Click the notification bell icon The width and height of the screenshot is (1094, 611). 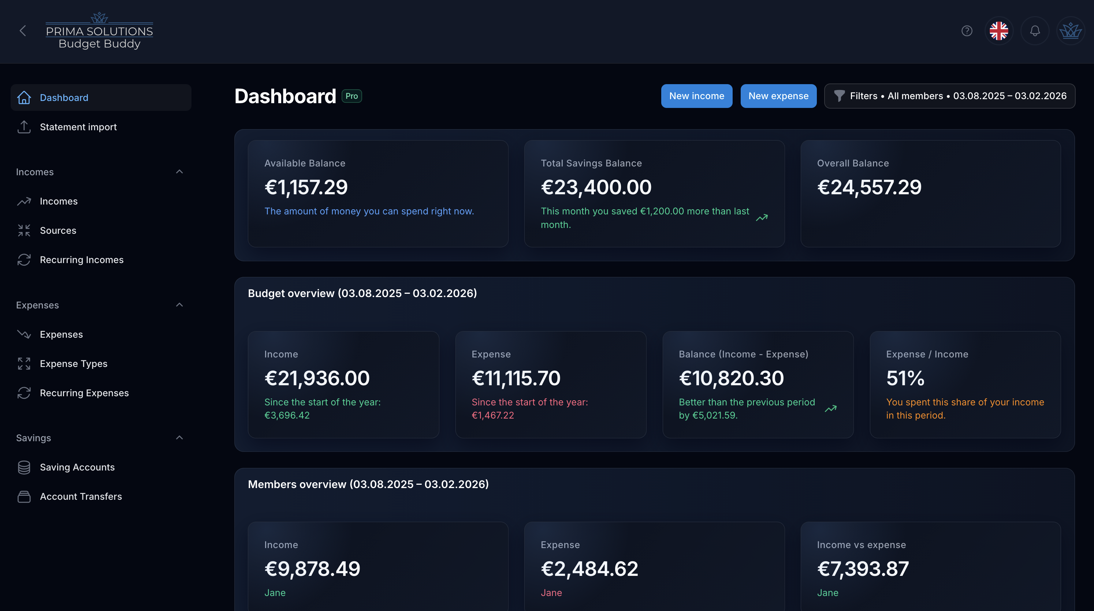coord(1035,31)
